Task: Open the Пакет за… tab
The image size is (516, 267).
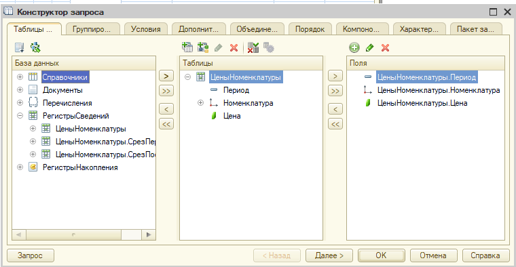Action: point(475,29)
